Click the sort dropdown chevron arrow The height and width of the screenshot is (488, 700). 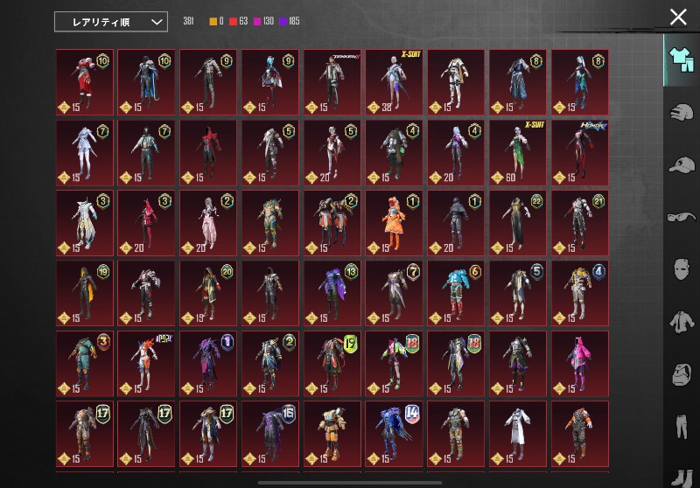point(157,22)
